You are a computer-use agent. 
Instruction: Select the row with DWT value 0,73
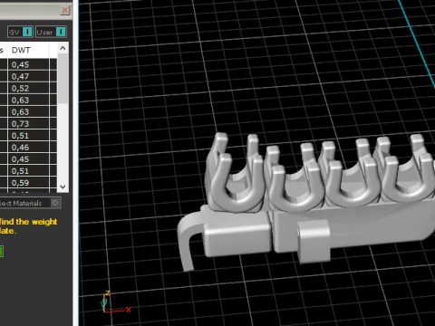(28, 124)
